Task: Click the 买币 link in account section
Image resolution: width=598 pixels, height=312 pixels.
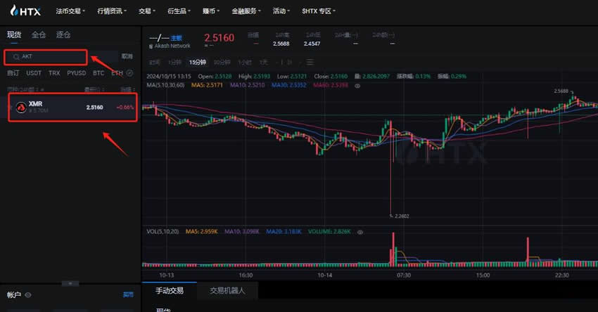Action: pyautogui.click(x=128, y=295)
